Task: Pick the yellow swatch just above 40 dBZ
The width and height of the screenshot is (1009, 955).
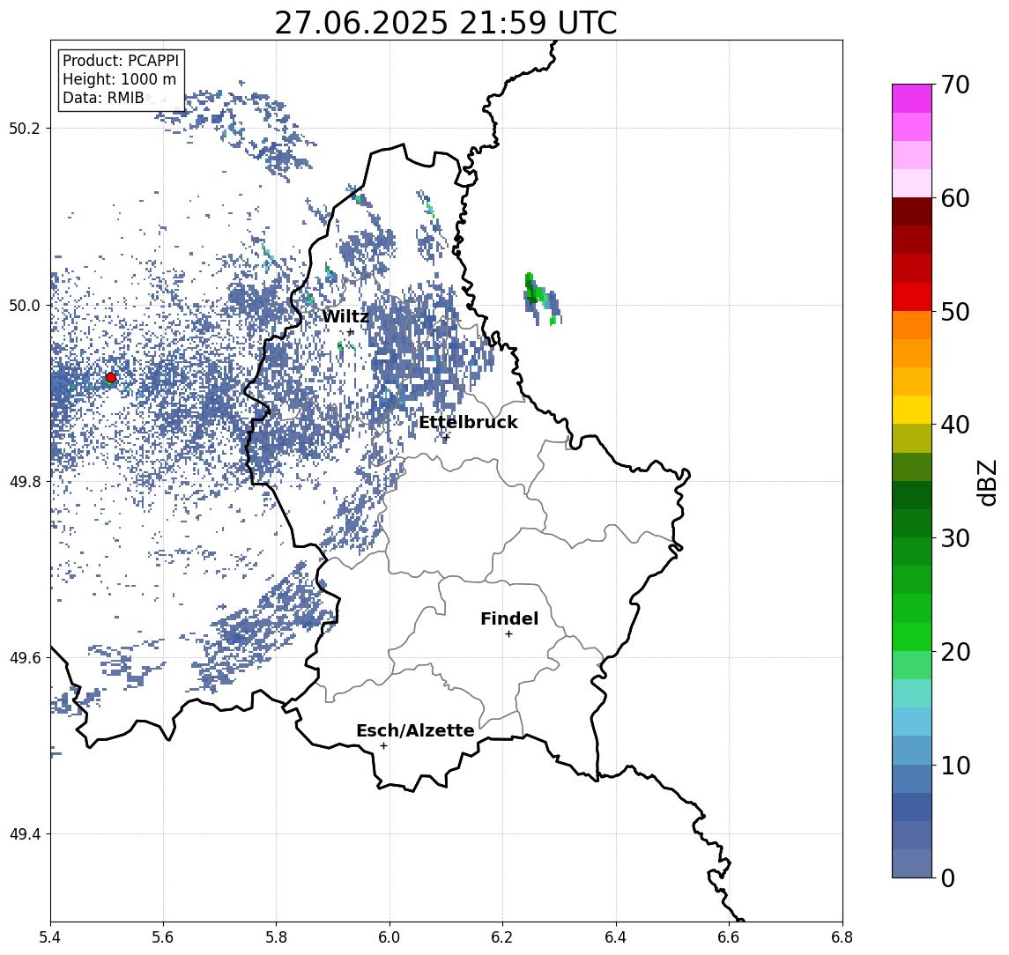Action: tap(912, 410)
